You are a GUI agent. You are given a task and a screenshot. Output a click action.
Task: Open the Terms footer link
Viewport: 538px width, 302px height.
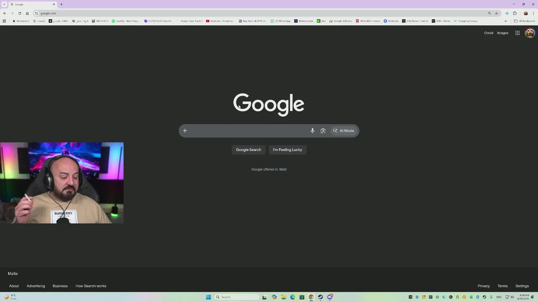point(503,286)
